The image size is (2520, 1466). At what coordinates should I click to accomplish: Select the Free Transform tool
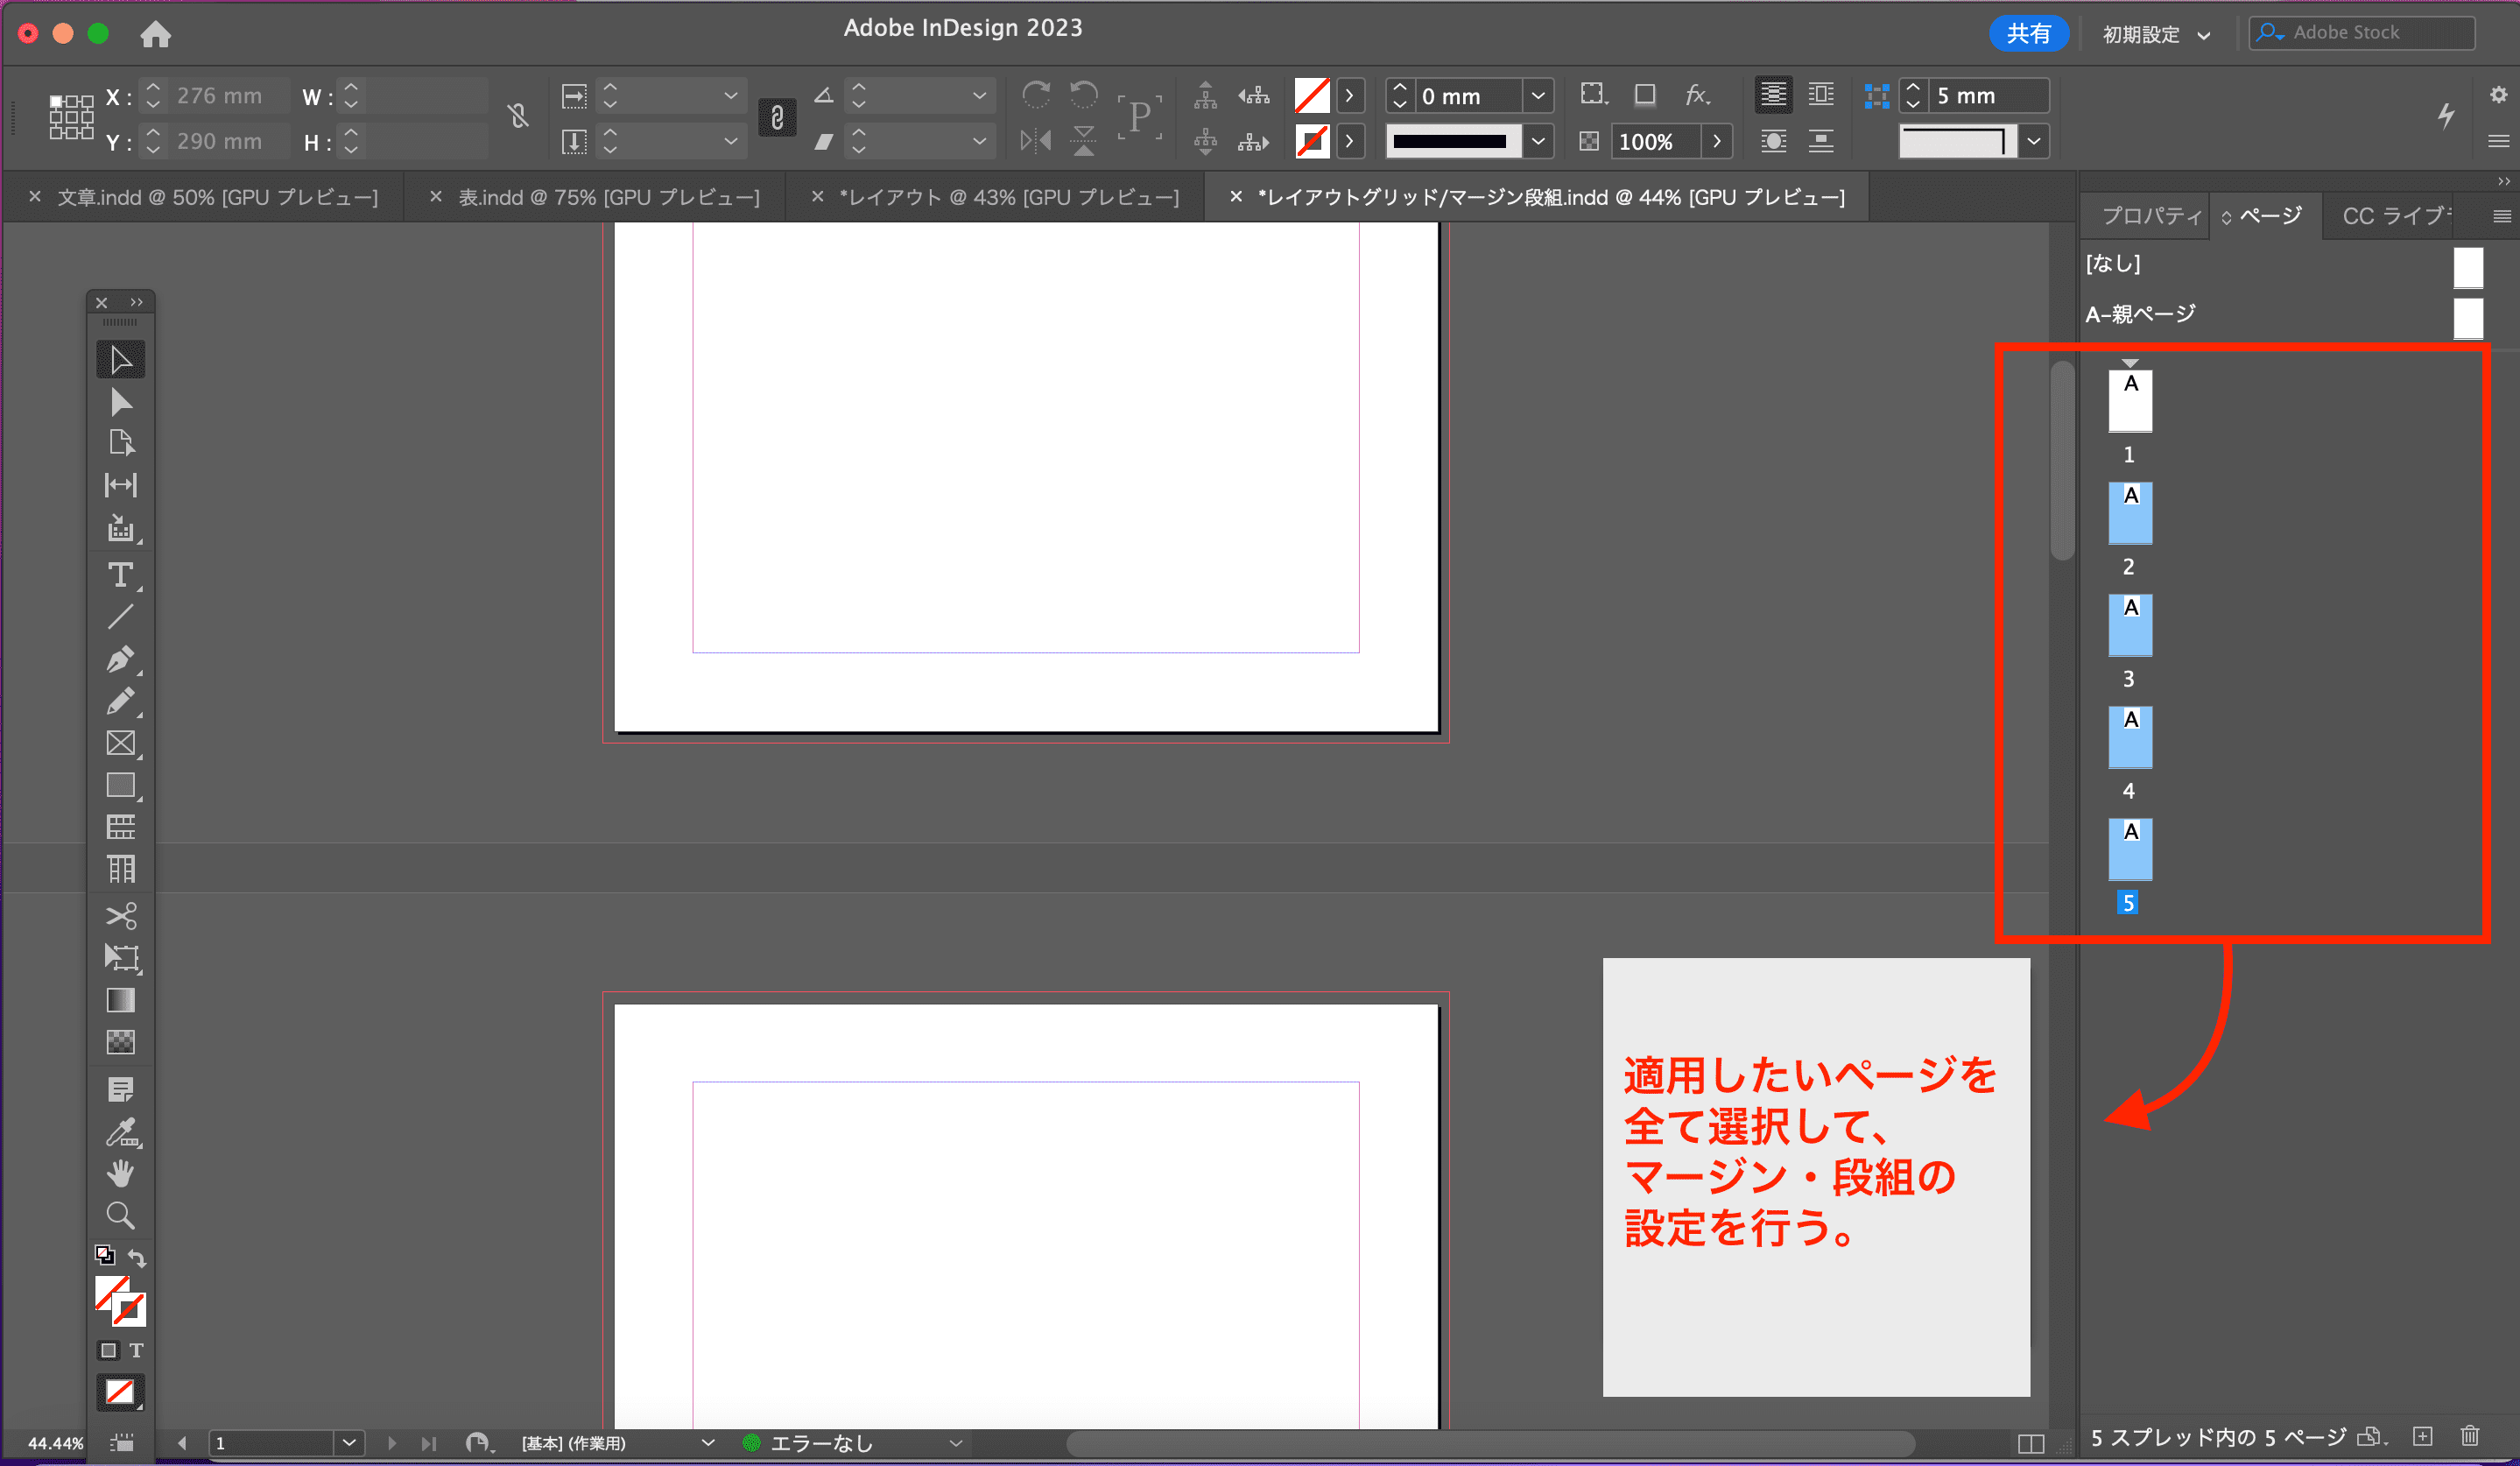pyautogui.click(x=121, y=958)
